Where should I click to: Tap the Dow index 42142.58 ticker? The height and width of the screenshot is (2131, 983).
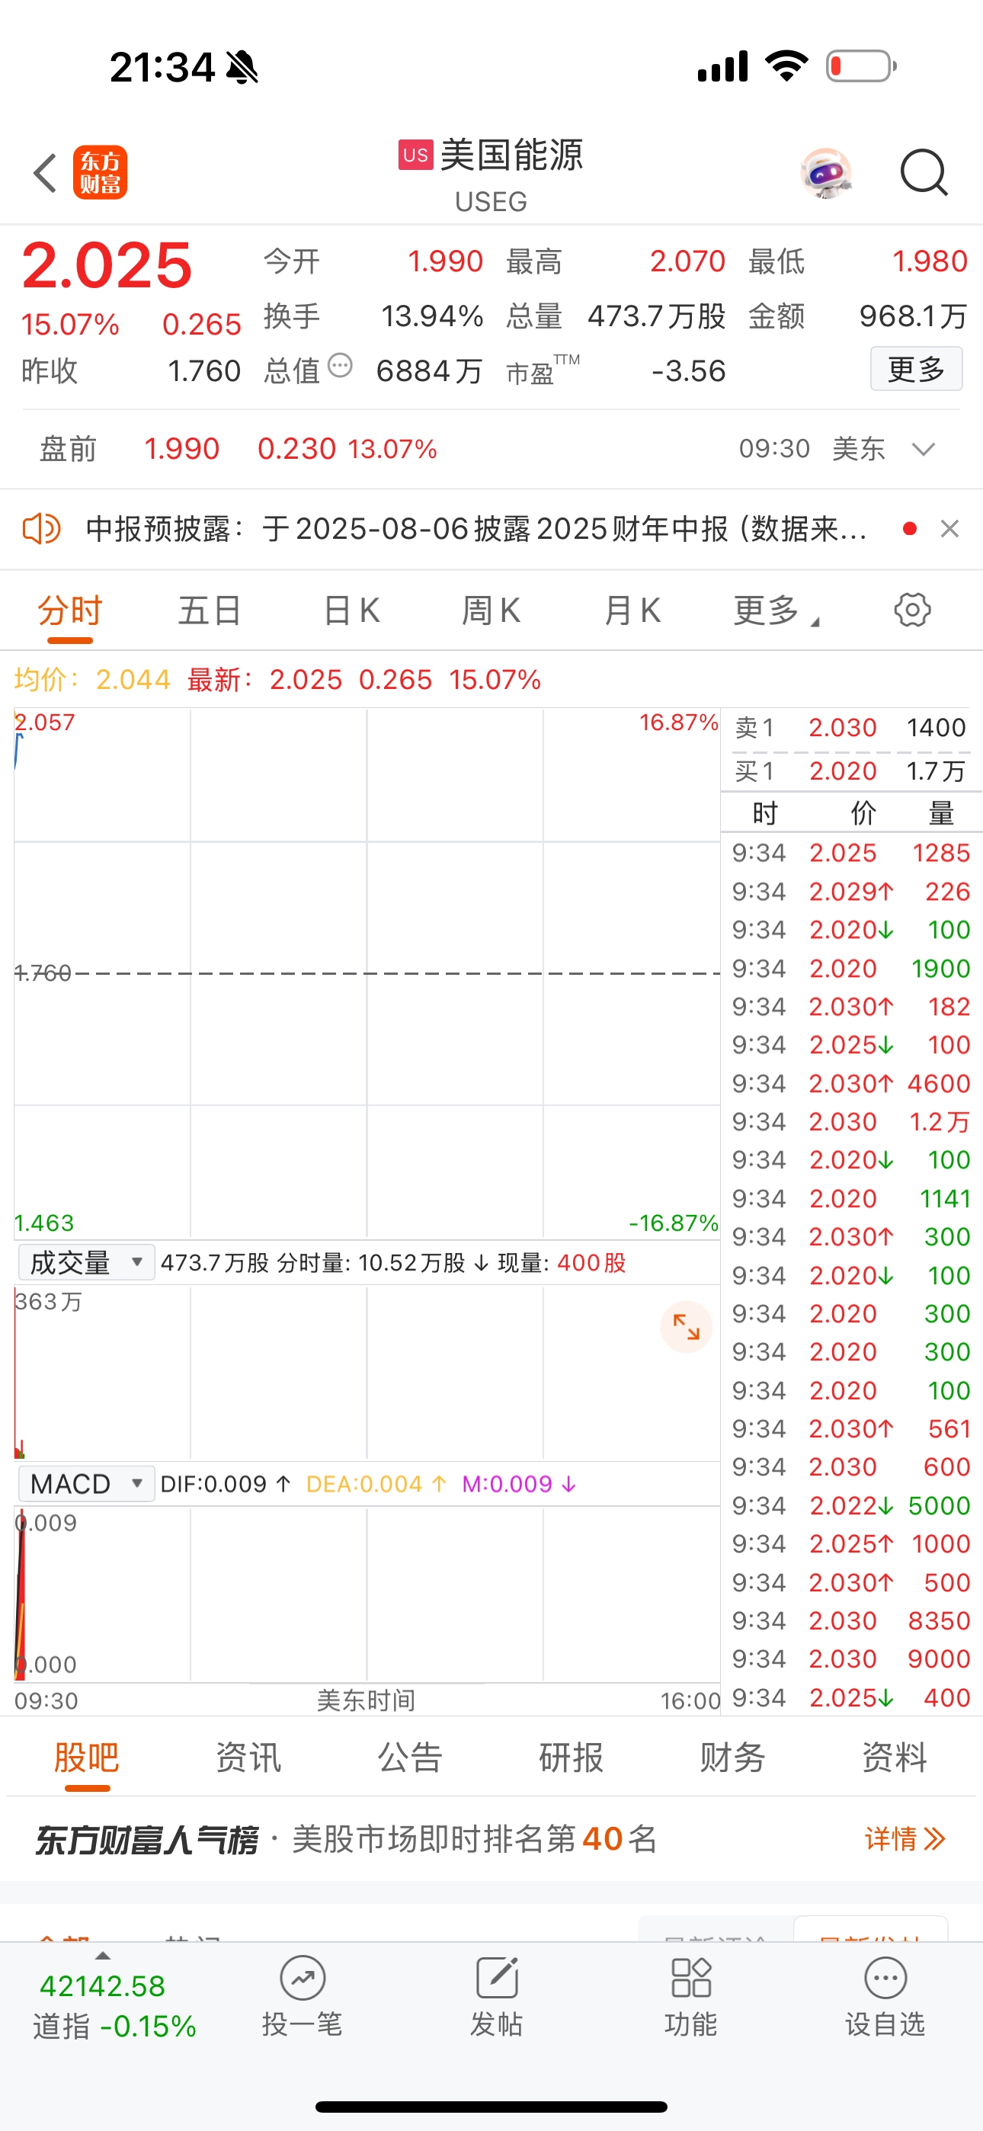103,1986
